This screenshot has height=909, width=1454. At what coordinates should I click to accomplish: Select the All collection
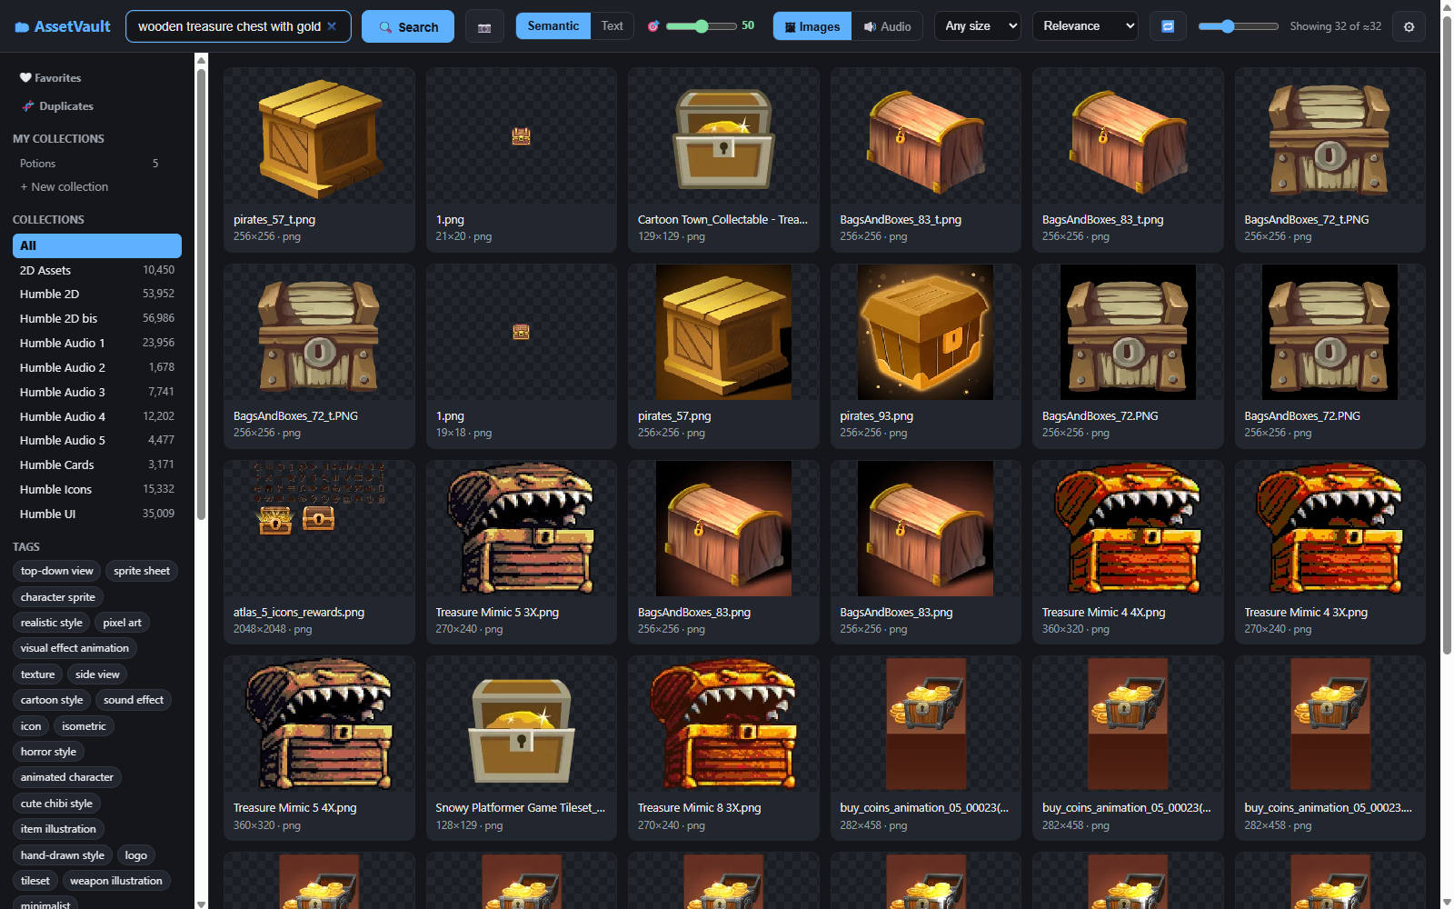point(97,245)
